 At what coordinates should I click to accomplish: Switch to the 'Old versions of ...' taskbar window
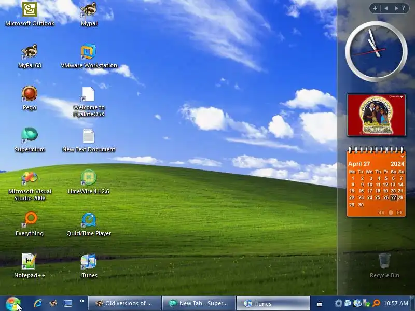125,303
